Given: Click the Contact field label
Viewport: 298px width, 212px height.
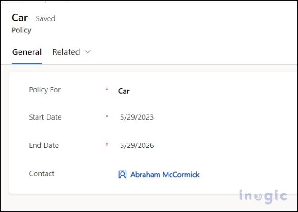Looking at the screenshot, I should 42,174.
